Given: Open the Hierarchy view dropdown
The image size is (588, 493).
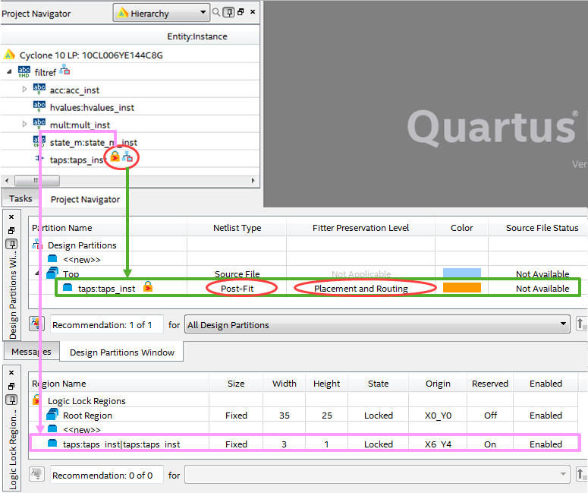Looking at the screenshot, I should 162,12.
